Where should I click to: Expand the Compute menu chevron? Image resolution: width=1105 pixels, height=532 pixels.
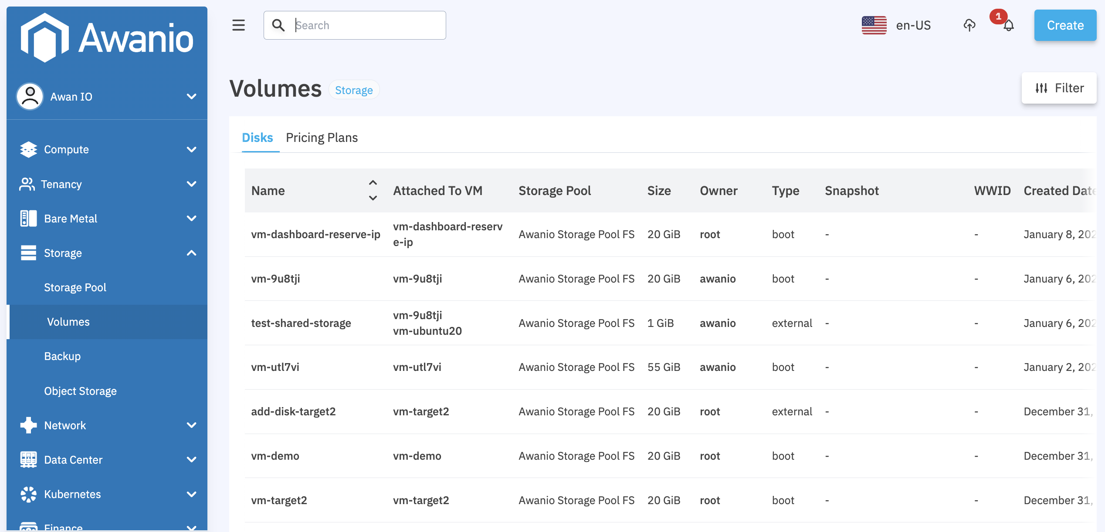[191, 149]
